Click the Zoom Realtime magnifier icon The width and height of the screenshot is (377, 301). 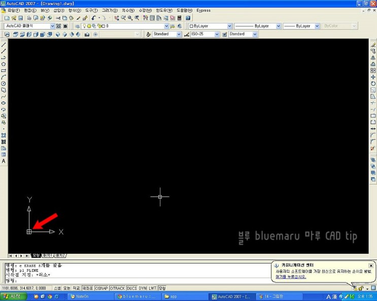pyautogui.click(x=123, y=18)
